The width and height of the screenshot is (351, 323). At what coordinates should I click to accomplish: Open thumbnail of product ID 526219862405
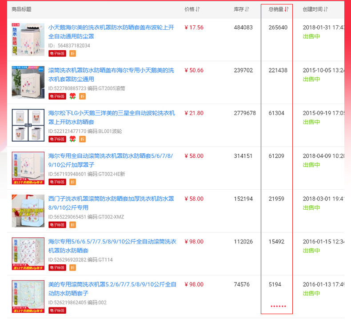pos(28,296)
